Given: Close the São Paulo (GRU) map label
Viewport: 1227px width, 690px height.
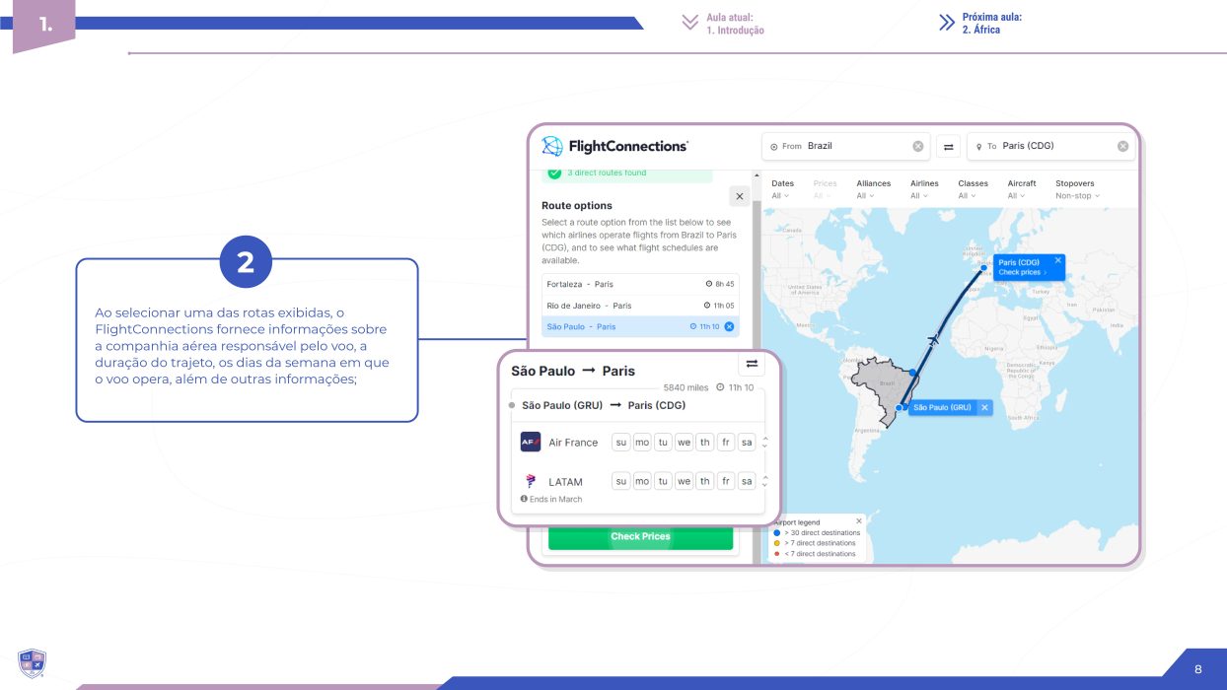Looking at the screenshot, I should pos(984,407).
